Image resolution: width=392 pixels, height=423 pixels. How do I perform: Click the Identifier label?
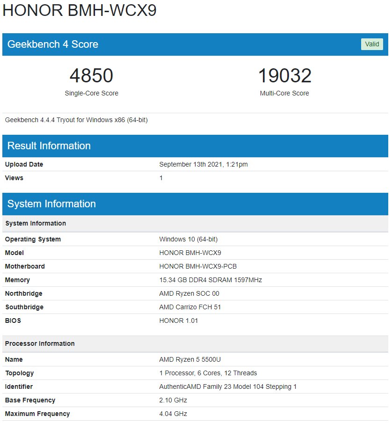(x=19, y=387)
